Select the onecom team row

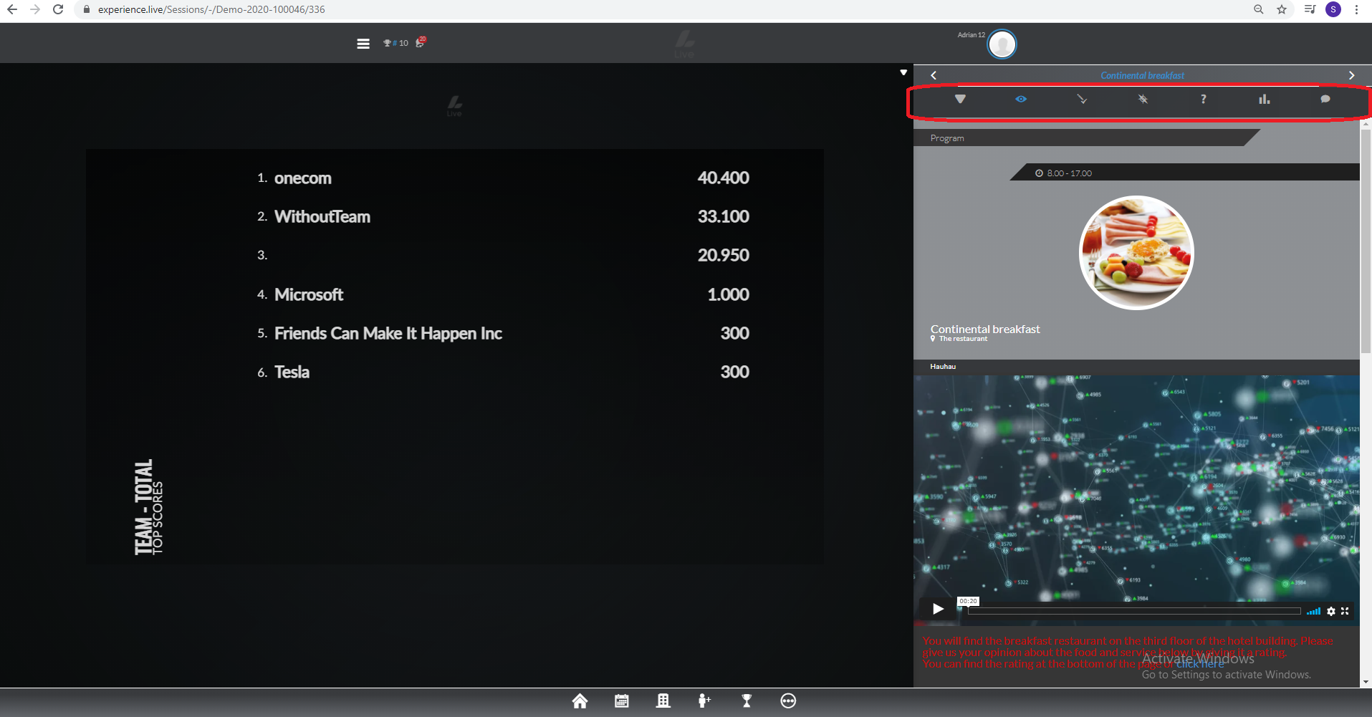pyautogui.click(x=503, y=178)
